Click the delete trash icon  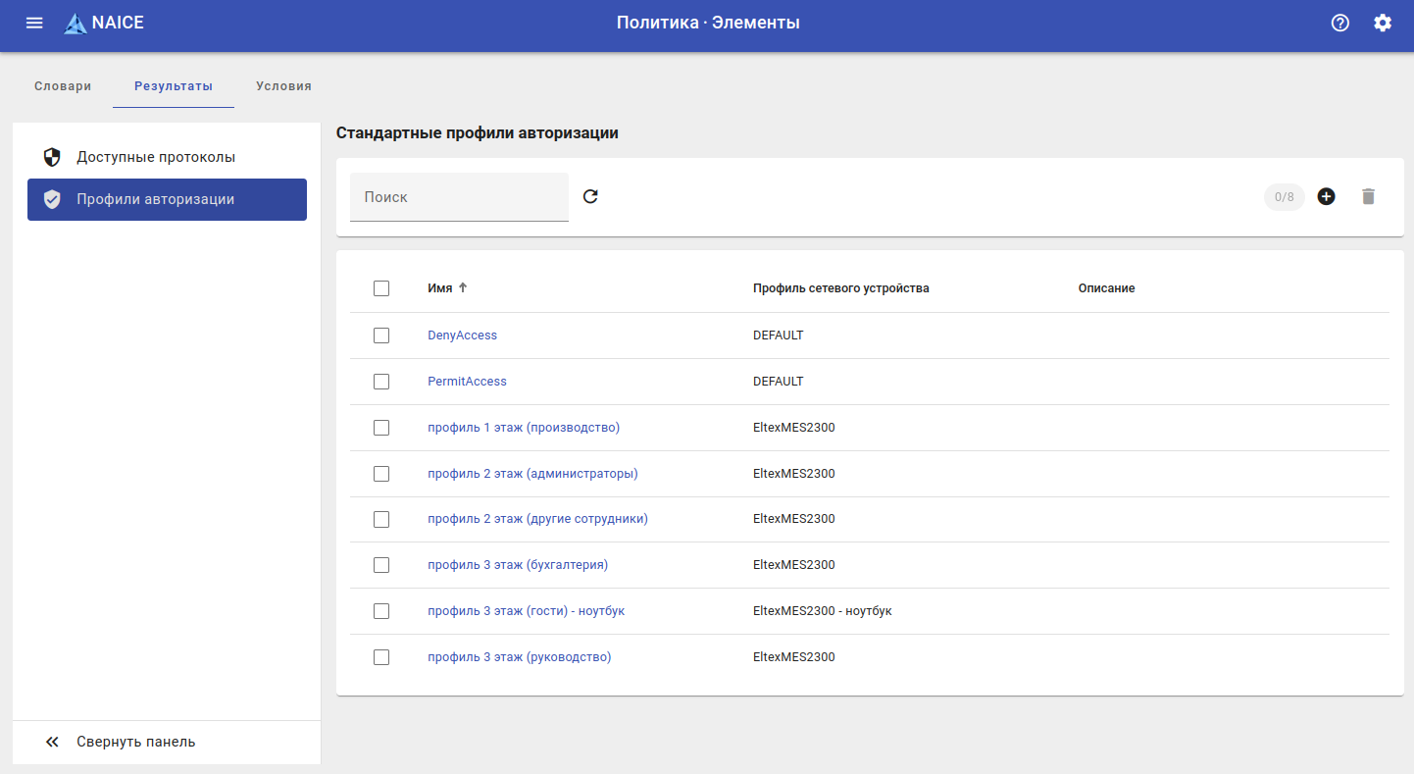tap(1368, 196)
